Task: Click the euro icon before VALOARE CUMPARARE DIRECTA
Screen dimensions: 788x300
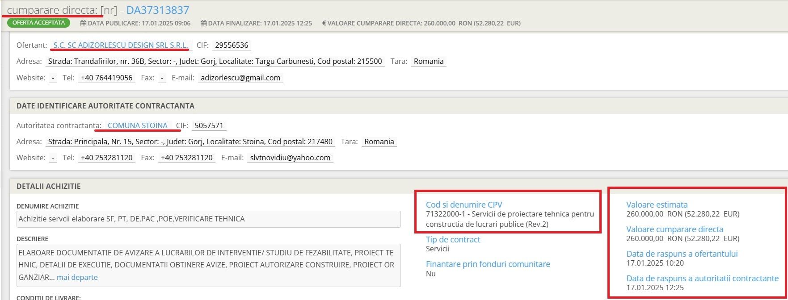Action: click(324, 23)
